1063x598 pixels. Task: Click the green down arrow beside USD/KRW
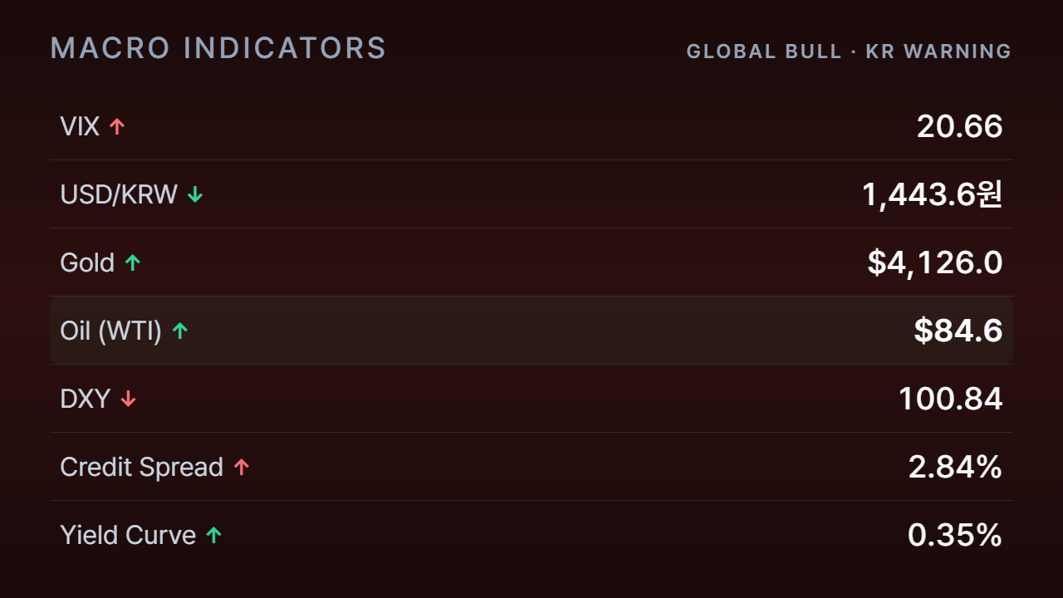(x=195, y=194)
